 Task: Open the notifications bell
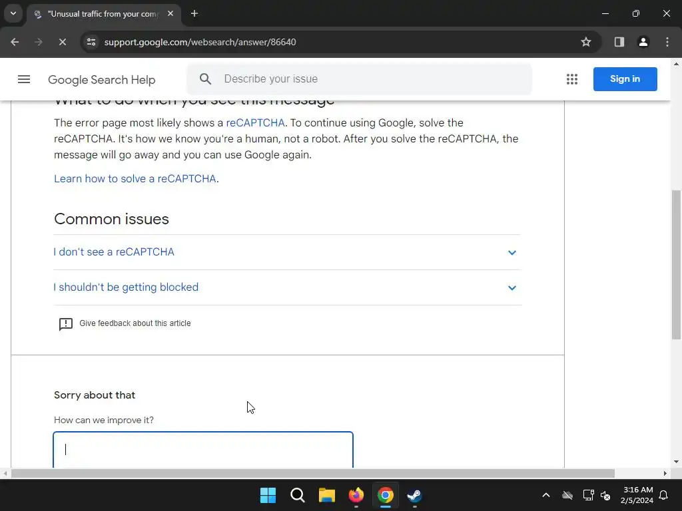pyautogui.click(x=664, y=495)
